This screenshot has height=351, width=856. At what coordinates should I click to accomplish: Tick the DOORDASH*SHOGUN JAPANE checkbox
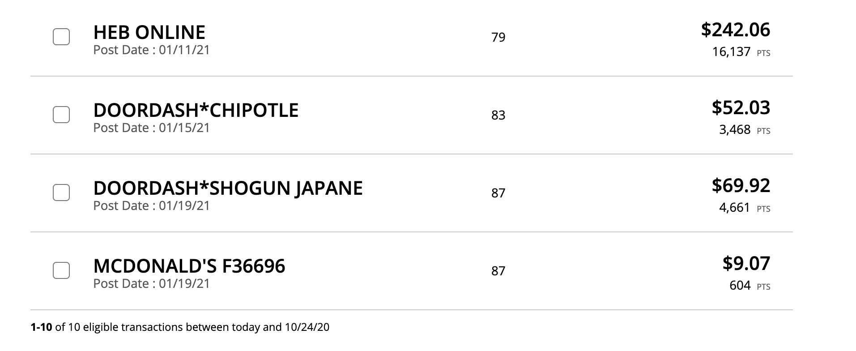pyautogui.click(x=61, y=193)
